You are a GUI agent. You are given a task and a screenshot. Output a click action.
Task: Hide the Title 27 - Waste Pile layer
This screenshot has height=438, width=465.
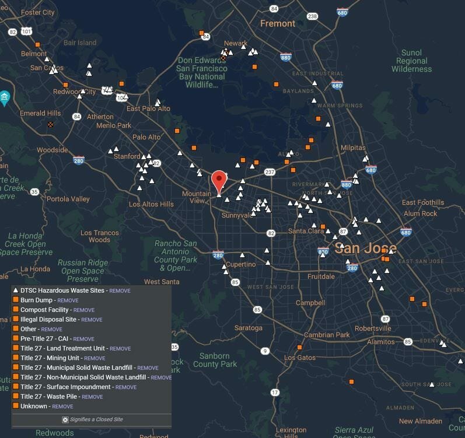click(92, 397)
